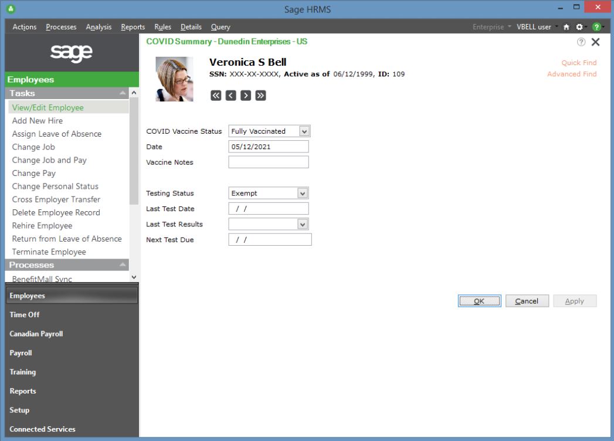
Task: Click the task list scrollbar thumb
Action: pyautogui.click(x=134, y=151)
